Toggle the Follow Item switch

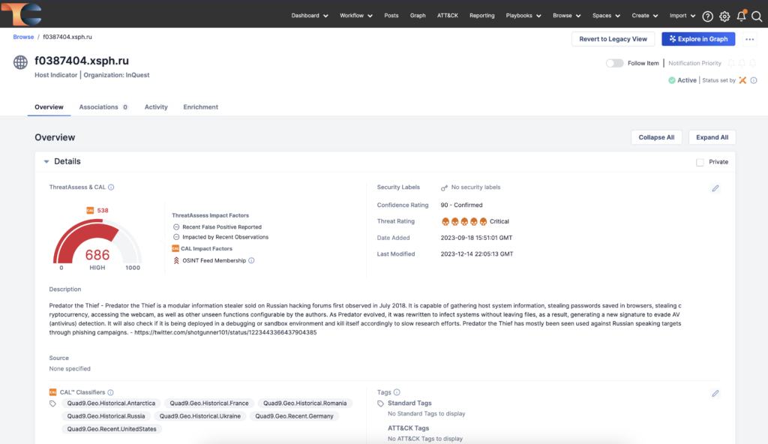coord(614,63)
